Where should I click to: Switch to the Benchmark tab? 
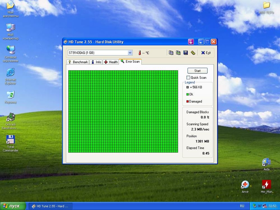click(78, 62)
